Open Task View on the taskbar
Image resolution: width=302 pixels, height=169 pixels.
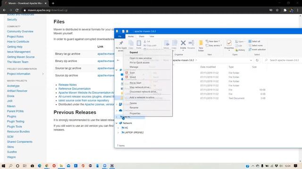(x=25, y=166)
